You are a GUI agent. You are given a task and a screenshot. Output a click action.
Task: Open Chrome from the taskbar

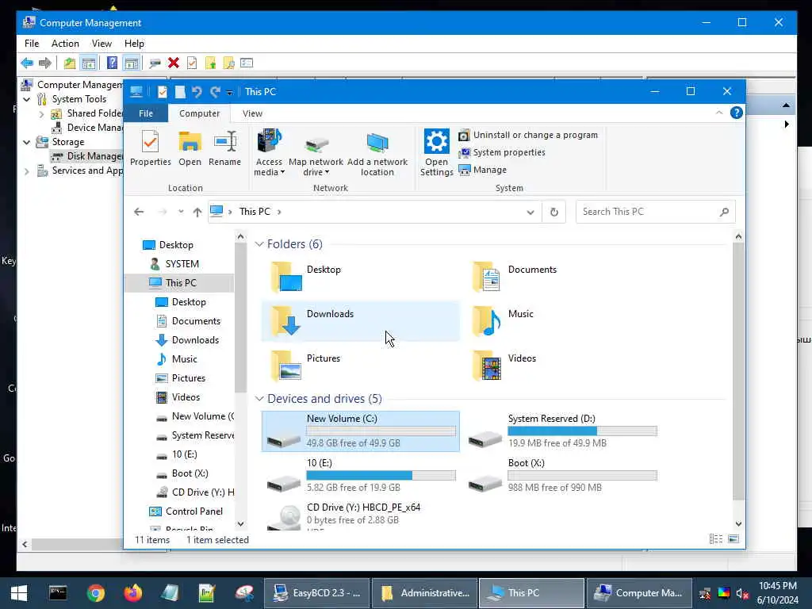point(96,593)
